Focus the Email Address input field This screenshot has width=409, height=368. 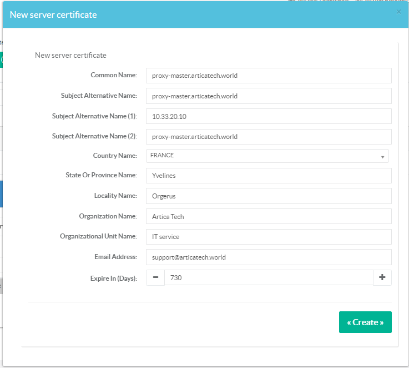269,257
